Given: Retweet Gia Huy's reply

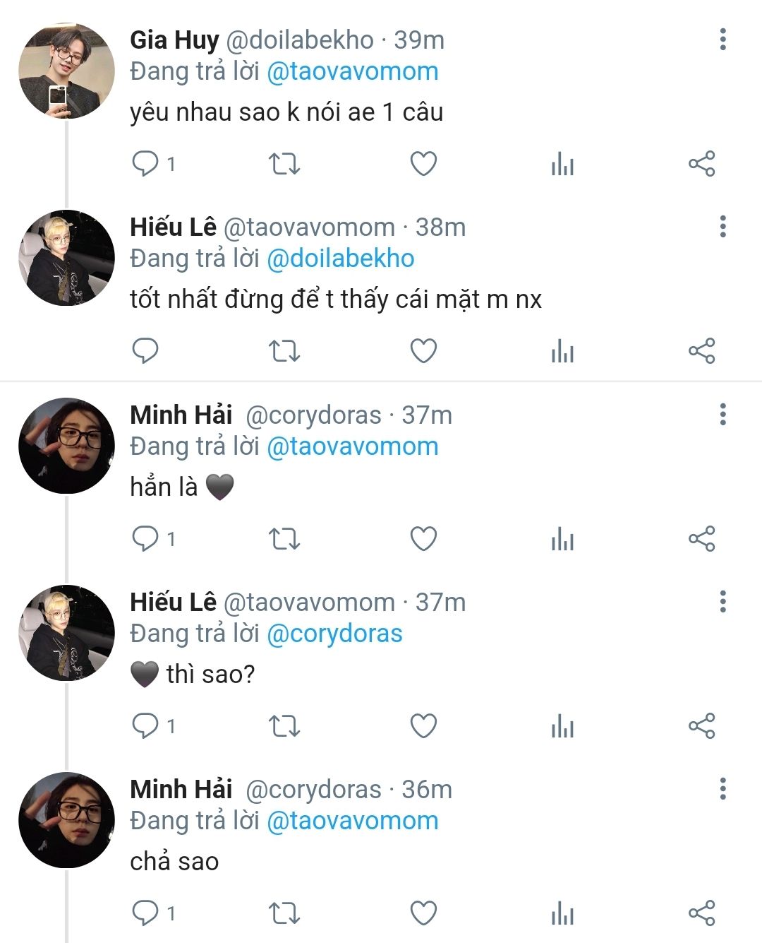Looking at the screenshot, I should point(284,164).
